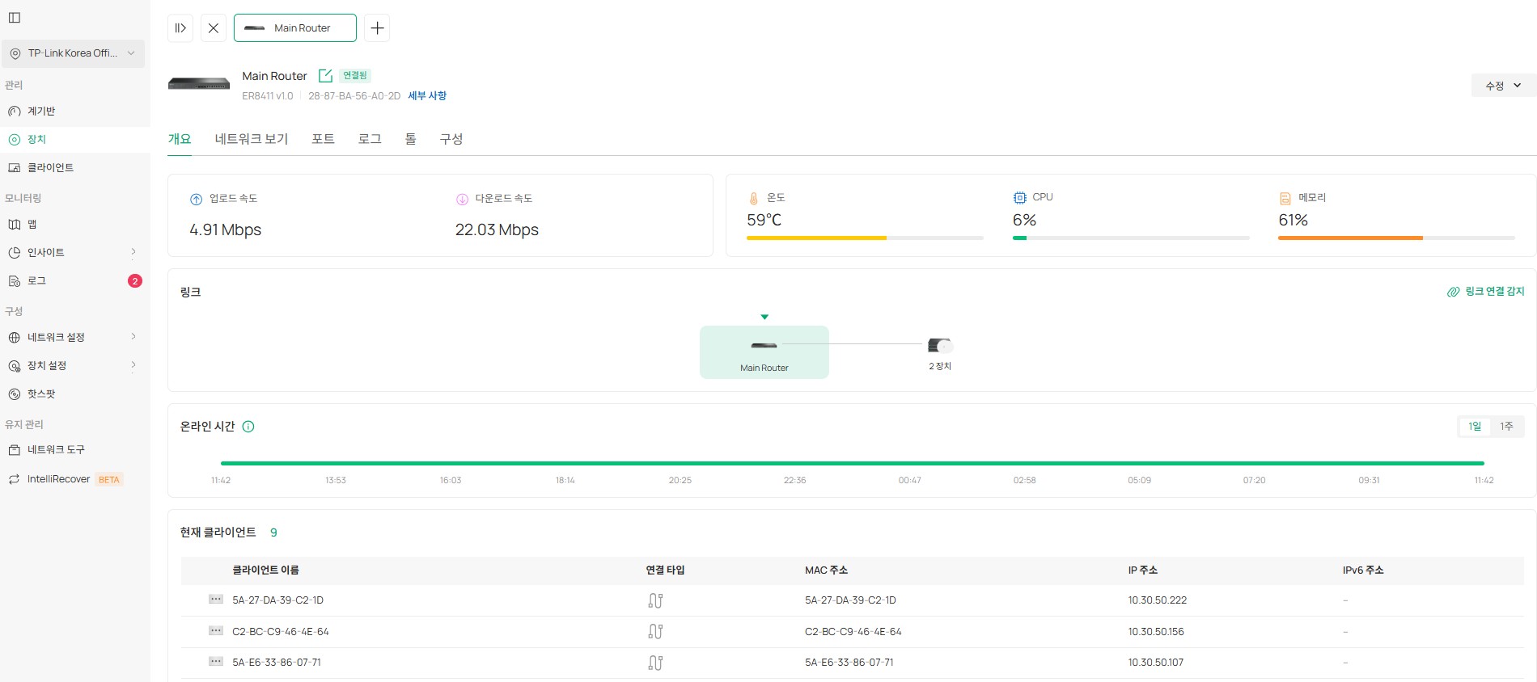Switch to the 구성 tab
Viewport: 1537px width, 682px height.
coord(451,139)
